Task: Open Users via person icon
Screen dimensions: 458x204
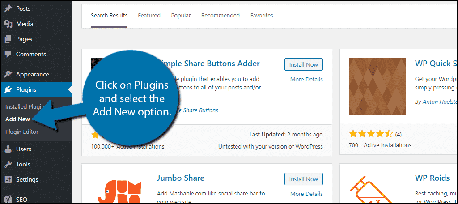Action: [8, 149]
